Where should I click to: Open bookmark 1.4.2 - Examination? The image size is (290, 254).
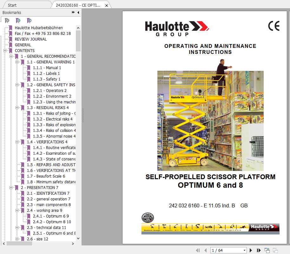point(54,153)
